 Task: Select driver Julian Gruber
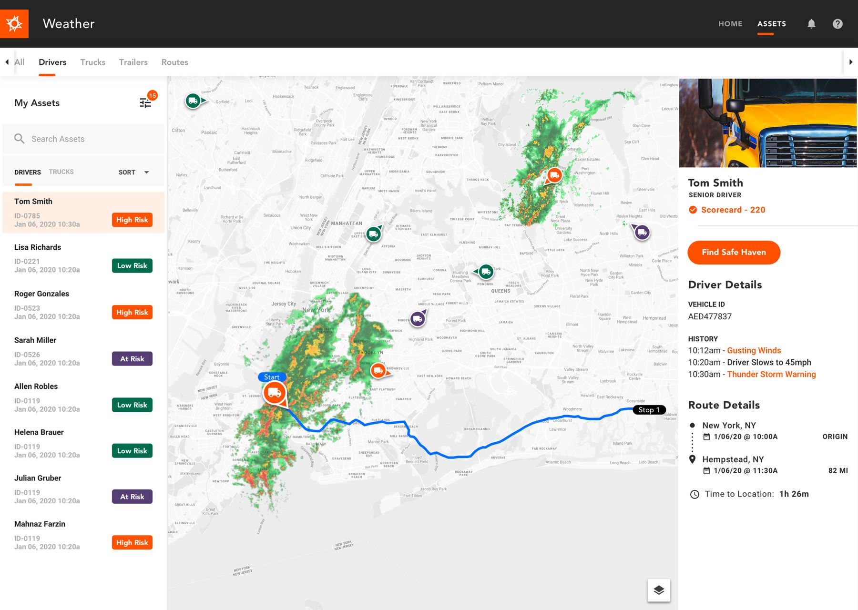pyautogui.click(x=83, y=489)
